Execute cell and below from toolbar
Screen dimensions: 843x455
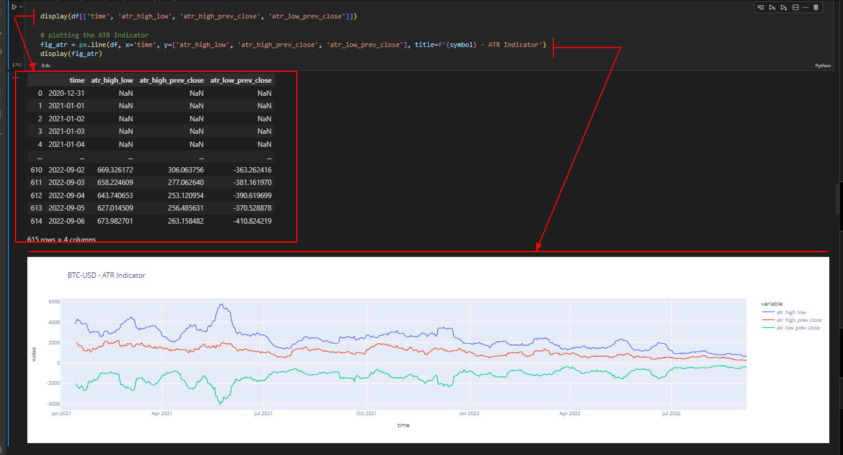(784, 7)
